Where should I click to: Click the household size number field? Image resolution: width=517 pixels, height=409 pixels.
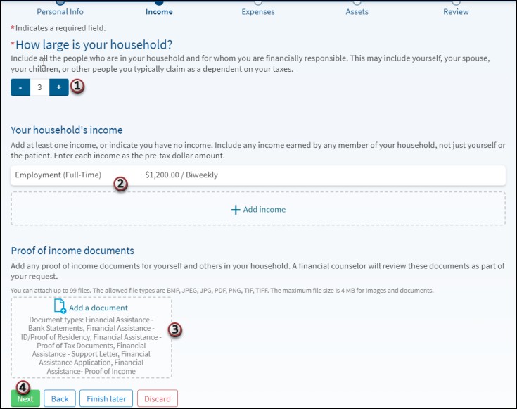39,87
